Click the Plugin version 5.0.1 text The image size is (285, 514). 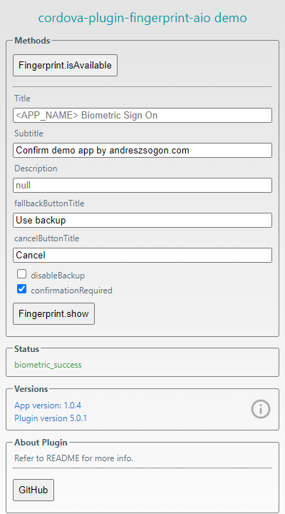click(x=51, y=418)
